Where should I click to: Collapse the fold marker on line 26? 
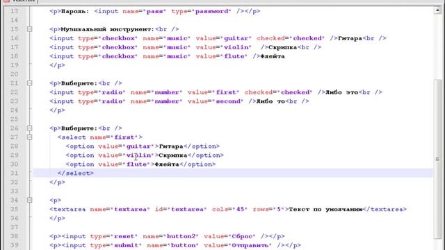pos(29,128)
